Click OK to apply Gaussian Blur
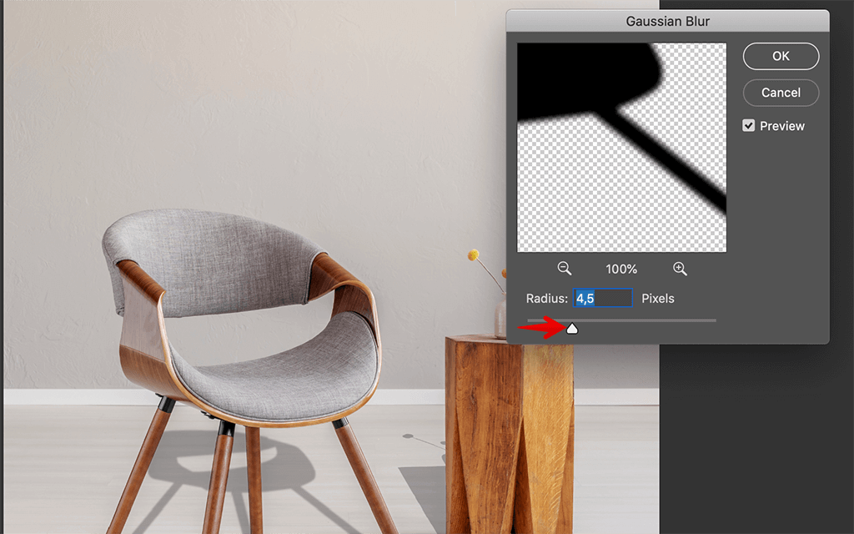 point(781,56)
